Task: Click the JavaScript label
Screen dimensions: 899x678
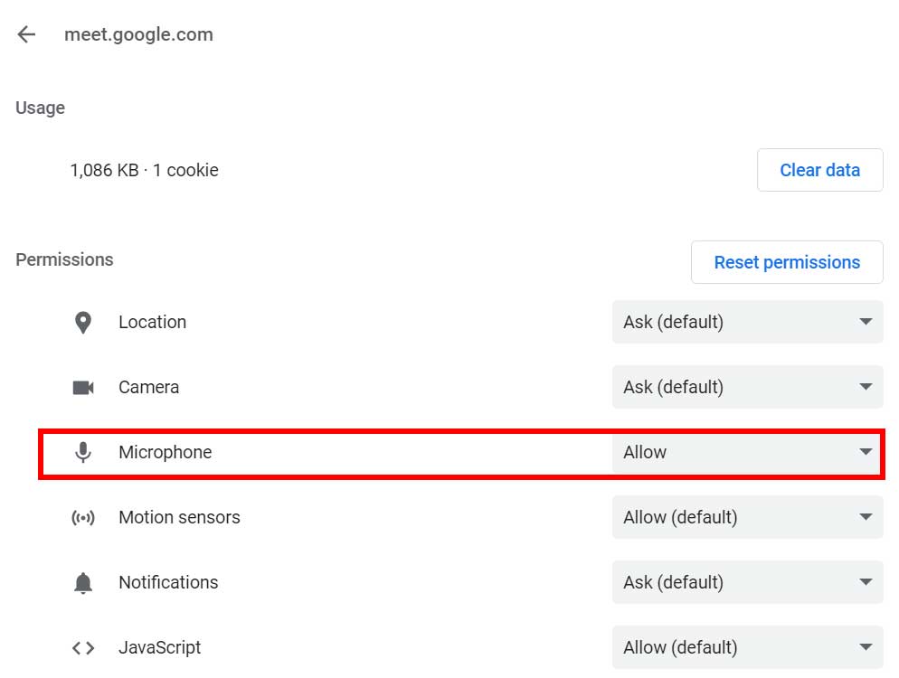Action: tap(160, 647)
